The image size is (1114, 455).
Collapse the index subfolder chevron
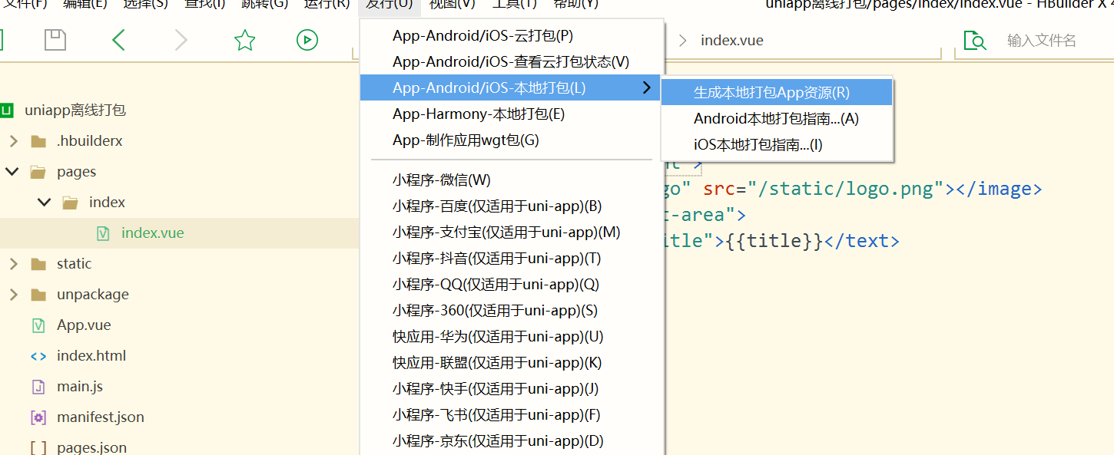[x=44, y=203]
